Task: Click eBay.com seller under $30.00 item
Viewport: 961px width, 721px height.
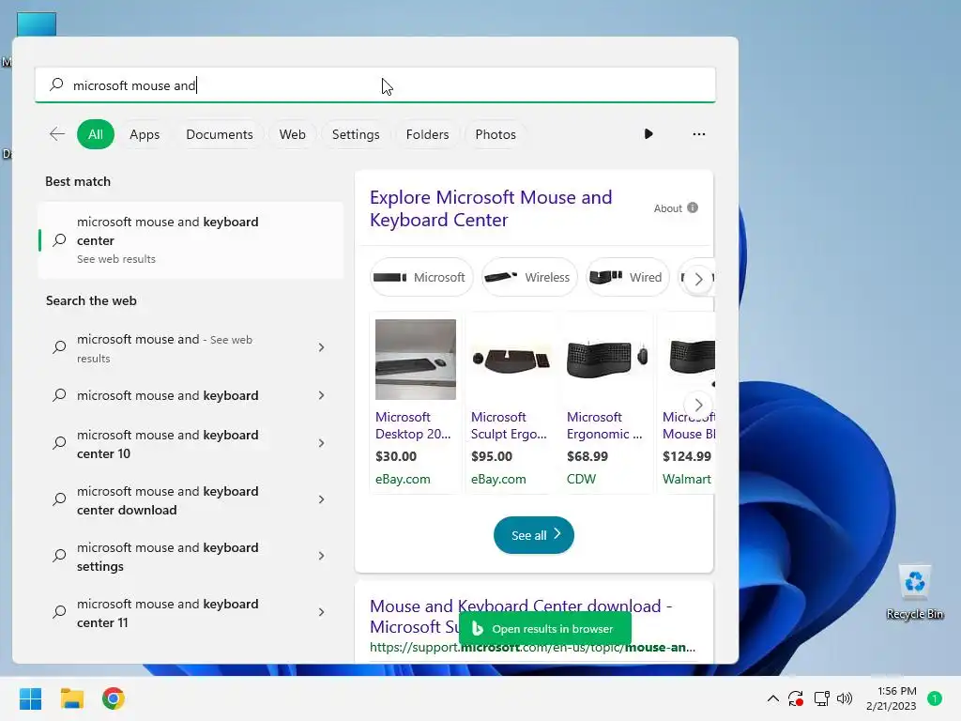Action: (403, 479)
